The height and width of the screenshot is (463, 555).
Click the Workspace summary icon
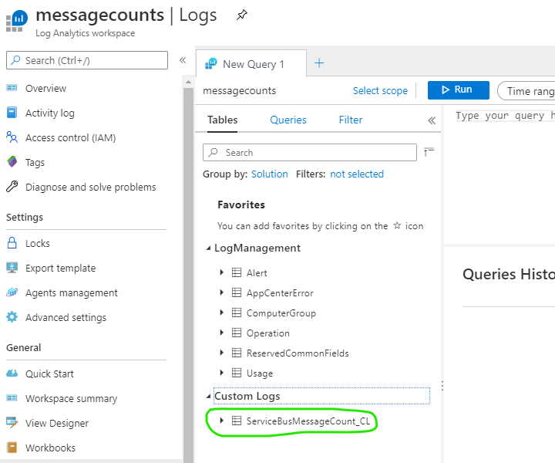click(x=12, y=398)
